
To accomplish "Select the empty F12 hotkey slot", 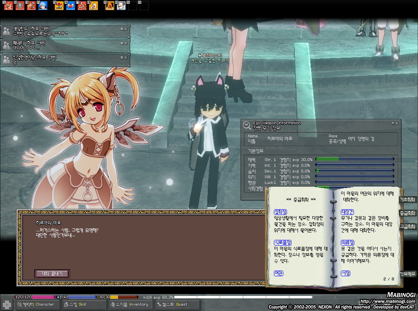I will click(x=144, y=6).
